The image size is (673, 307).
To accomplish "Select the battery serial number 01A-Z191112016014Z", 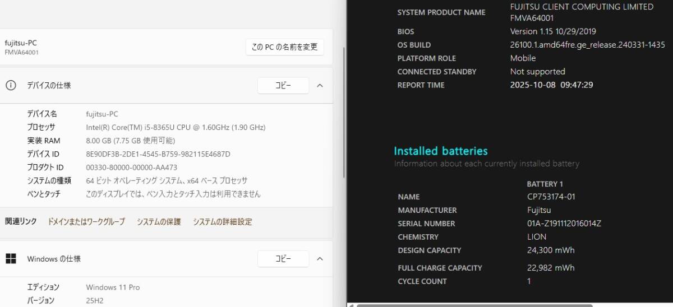I will (564, 224).
